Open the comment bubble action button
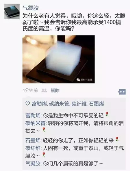This screenshot has width=130, height=171. (122, 92)
